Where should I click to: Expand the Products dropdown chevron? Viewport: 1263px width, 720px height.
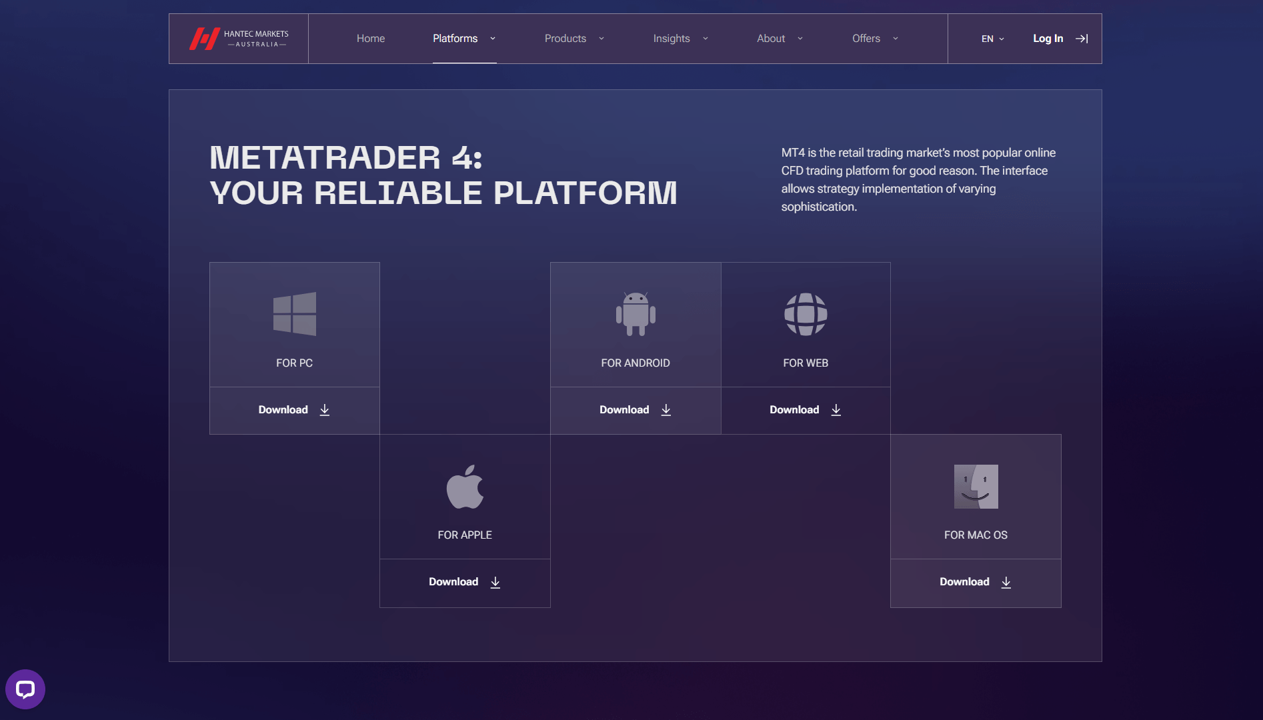(601, 39)
